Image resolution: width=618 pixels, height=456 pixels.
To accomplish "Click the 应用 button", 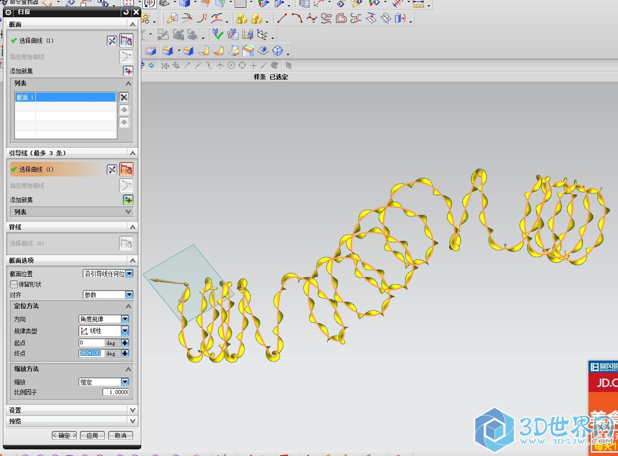I will (92, 435).
